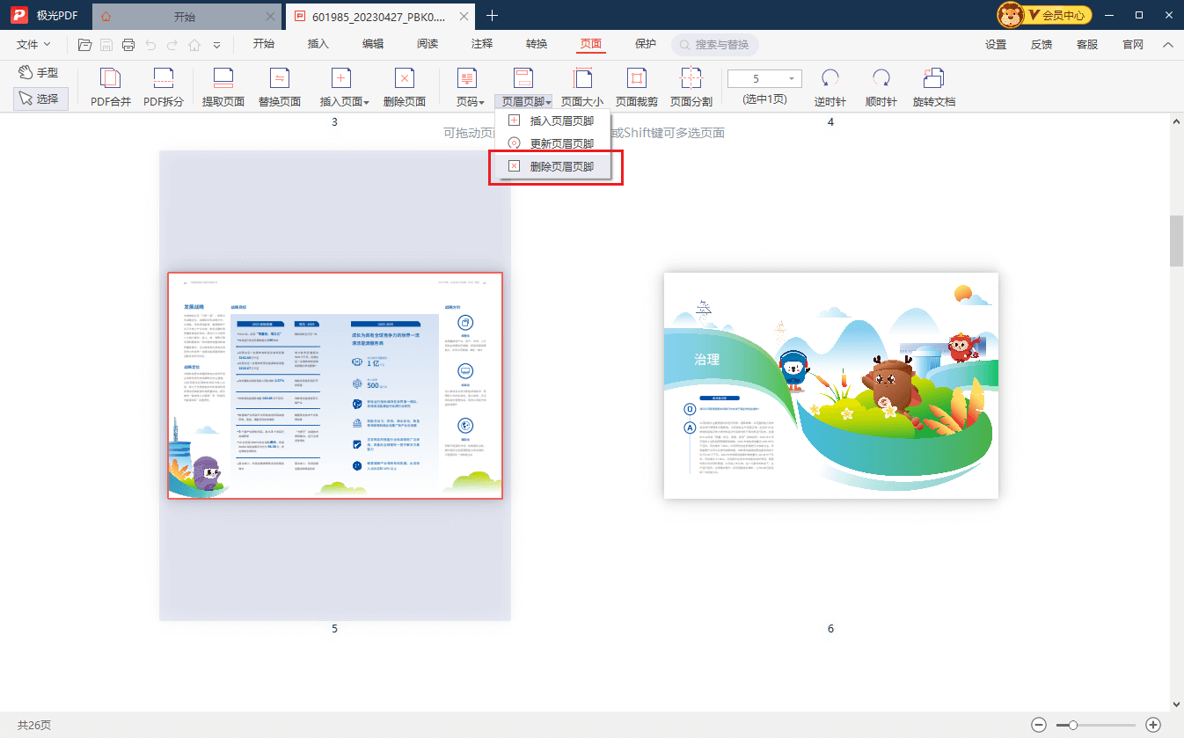Click the 设置 settings link
Viewport: 1184px width, 738px height.
(x=996, y=44)
